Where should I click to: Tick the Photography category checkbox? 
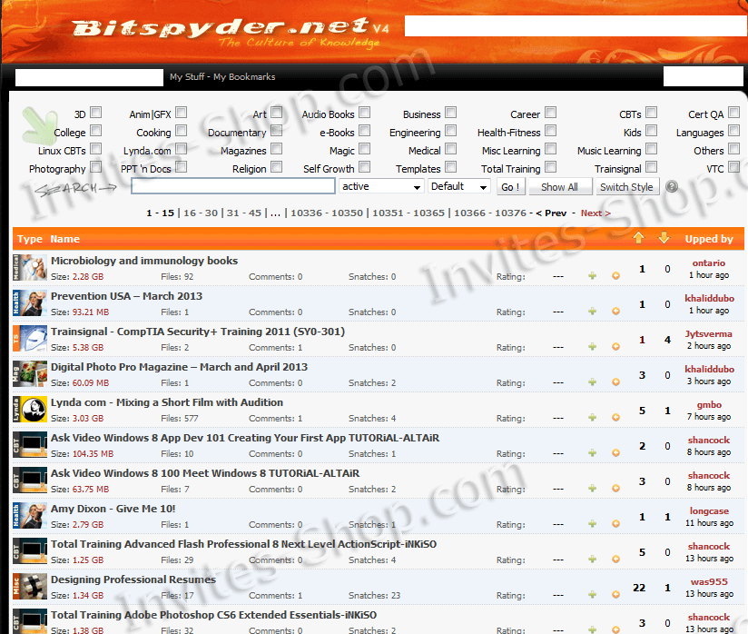[96, 166]
